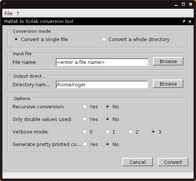Open the ? help menu
The image size is (196, 181).
18,13
